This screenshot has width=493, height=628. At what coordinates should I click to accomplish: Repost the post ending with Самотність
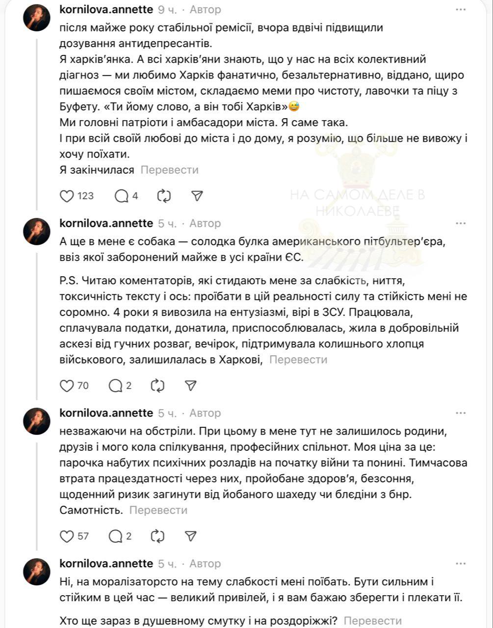(x=157, y=536)
